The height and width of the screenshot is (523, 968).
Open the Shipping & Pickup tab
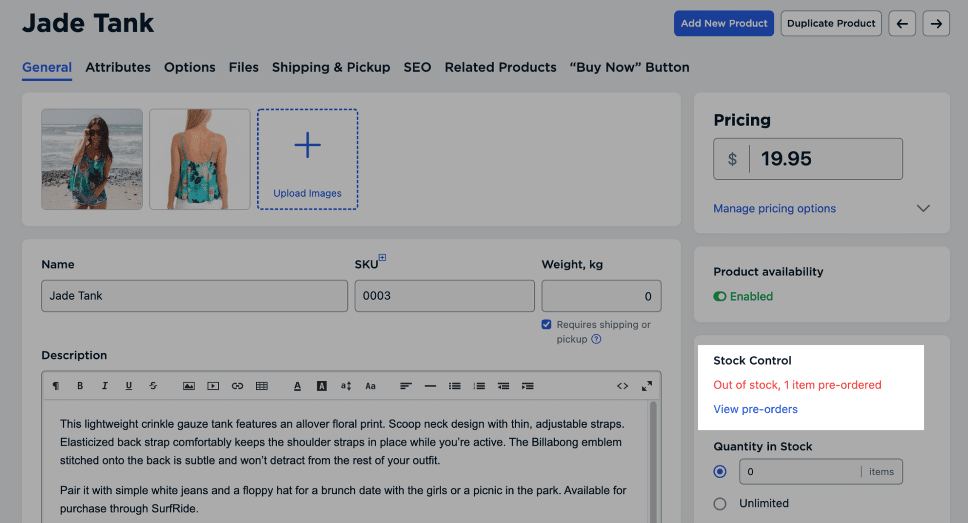click(331, 67)
